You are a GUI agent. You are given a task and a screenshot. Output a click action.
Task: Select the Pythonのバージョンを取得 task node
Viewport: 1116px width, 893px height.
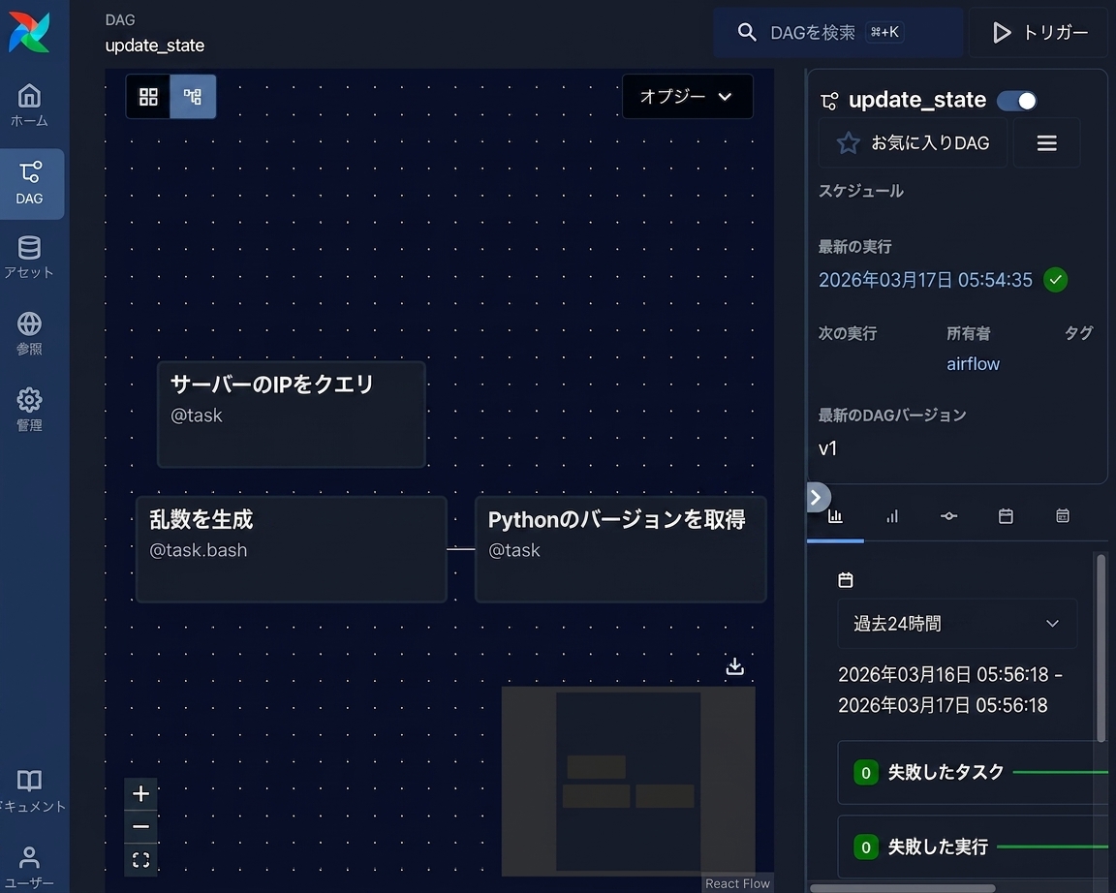[621, 549]
